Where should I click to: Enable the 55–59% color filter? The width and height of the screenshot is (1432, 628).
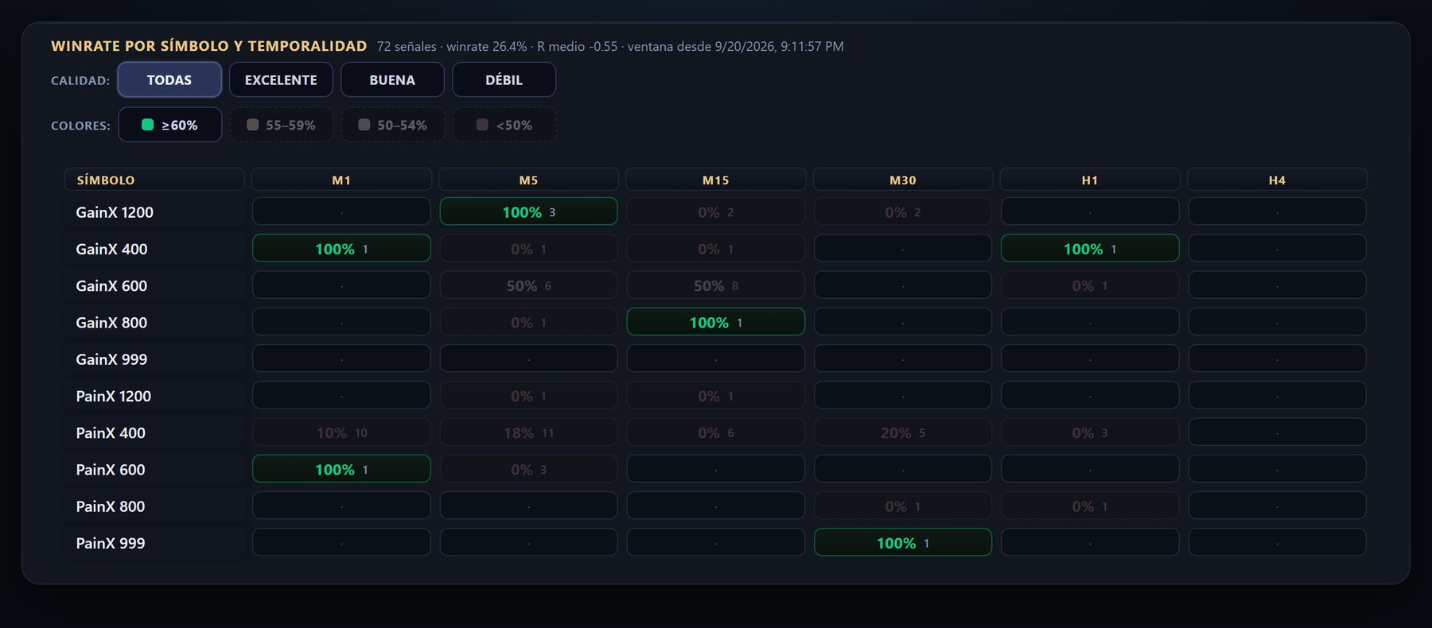pos(281,125)
